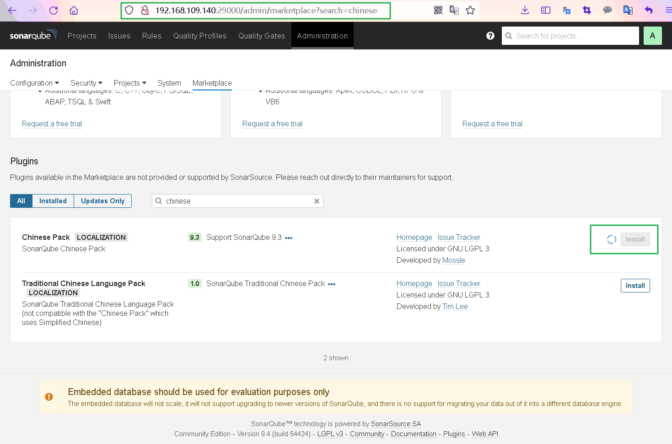The height and width of the screenshot is (444, 672).
Task: Open the browser home page icon
Action: pyautogui.click(x=74, y=10)
